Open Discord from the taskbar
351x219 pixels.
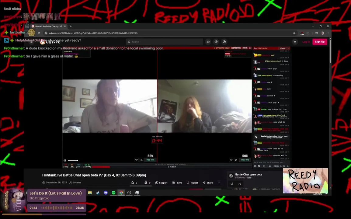[x=106, y=193]
